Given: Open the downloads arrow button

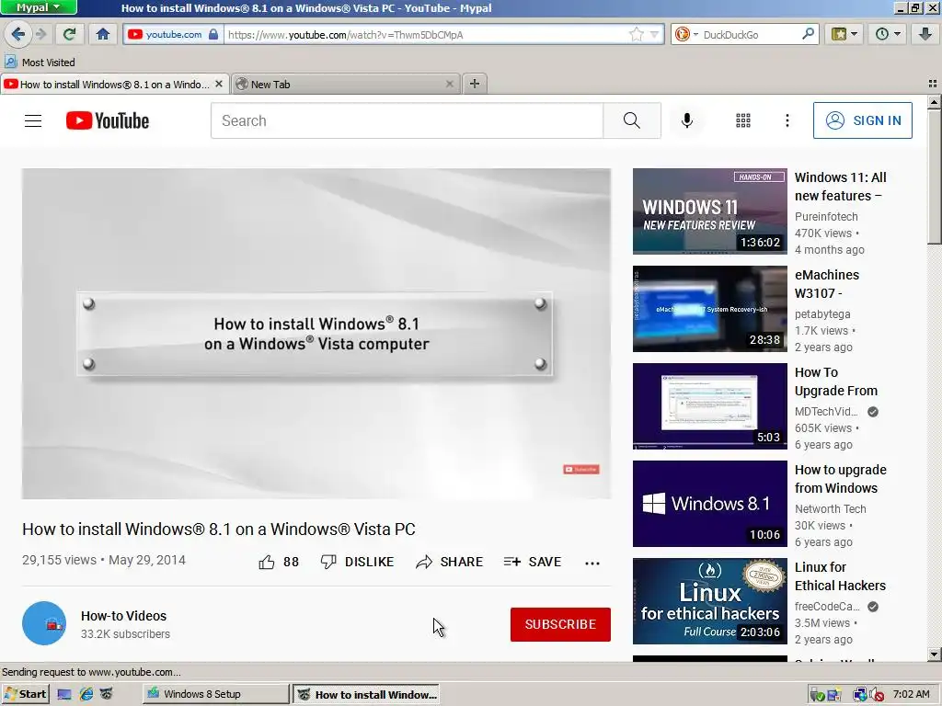Looking at the screenshot, I should (x=925, y=34).
